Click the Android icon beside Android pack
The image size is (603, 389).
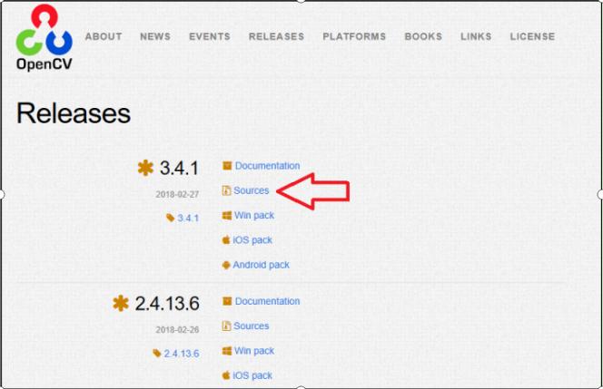(x=226, y=265)
